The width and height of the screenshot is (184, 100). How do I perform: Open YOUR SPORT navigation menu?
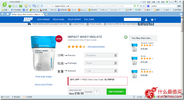[74, 20]
